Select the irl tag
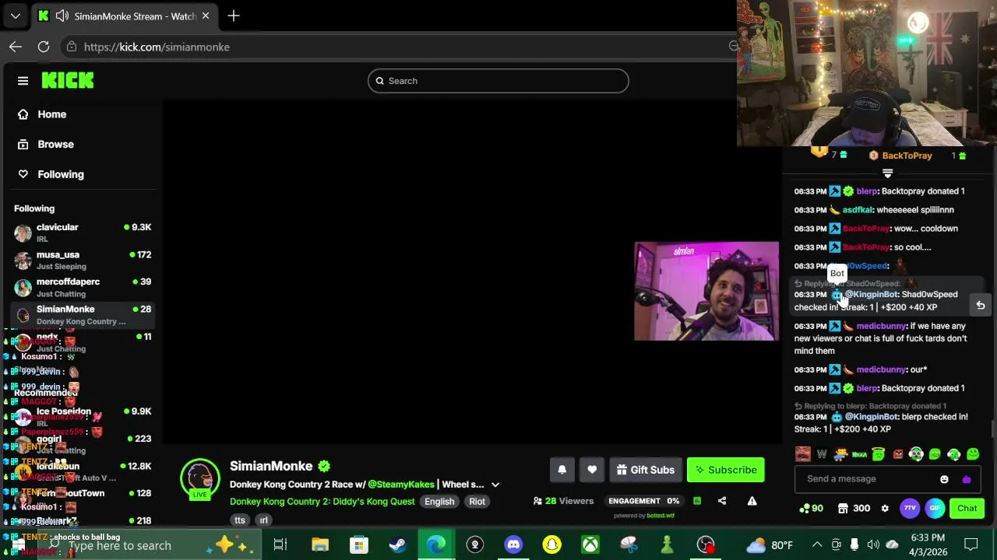The image size is (997, 560). tap(263, 520)
